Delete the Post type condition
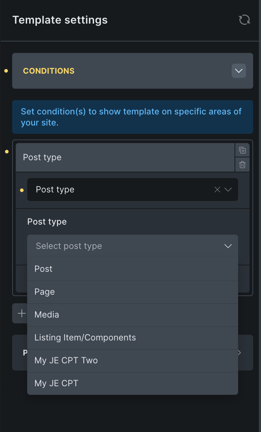The width and height of the screenshot is (261, 432). pyautogui.click(x=242, y=165)
